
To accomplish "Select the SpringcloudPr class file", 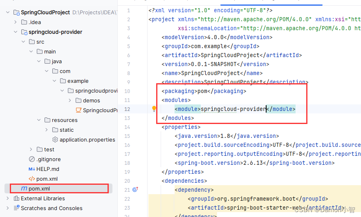I will pos(100,110).
